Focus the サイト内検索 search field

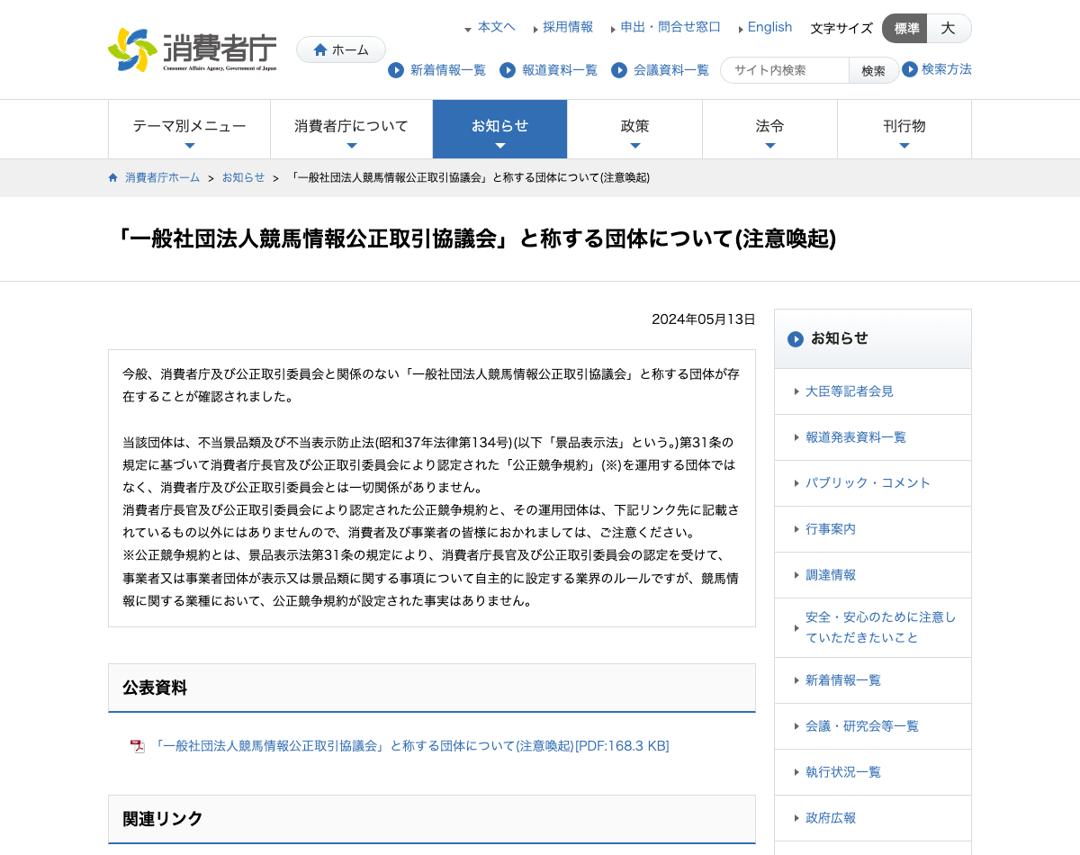click(785, 70)
